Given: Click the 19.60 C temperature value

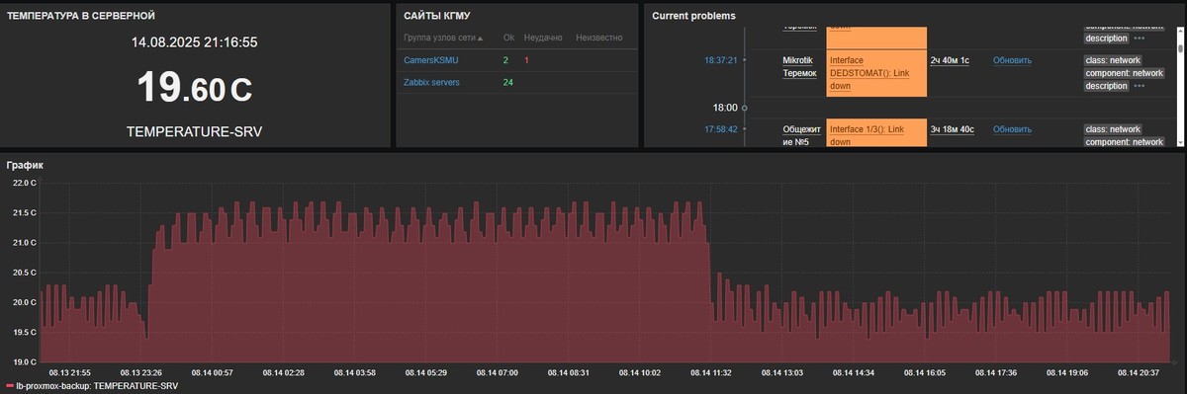Looking at the screenshot, I should coord(195,88).
